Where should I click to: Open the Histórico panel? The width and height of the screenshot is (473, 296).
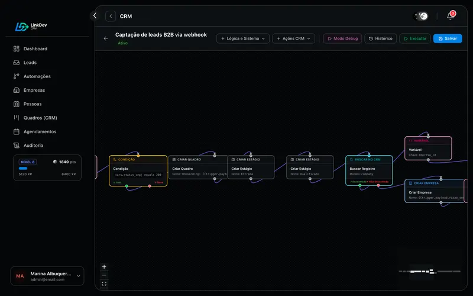pos(380,38)
